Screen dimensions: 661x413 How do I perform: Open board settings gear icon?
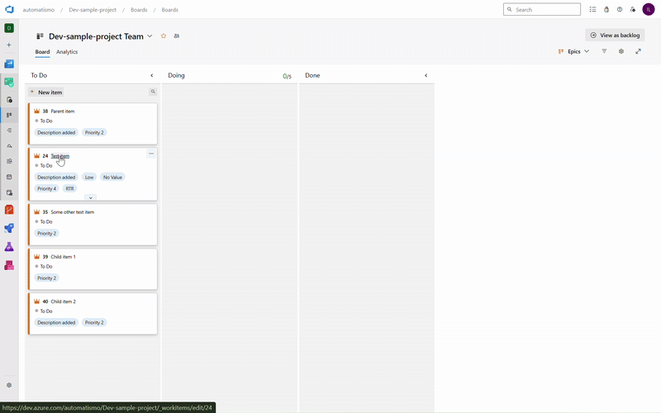(x=621, y=51)
